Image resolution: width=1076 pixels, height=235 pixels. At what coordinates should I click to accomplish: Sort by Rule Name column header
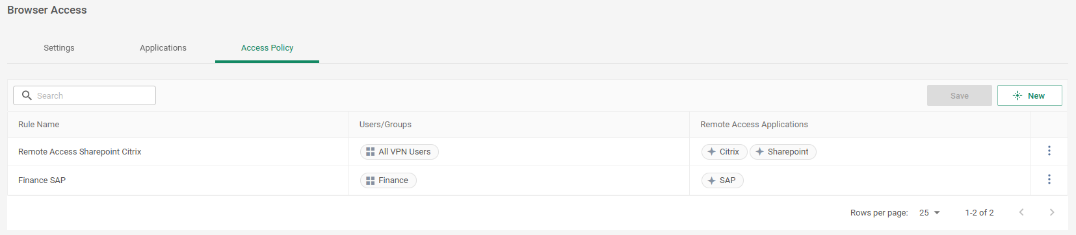coord(39,125)
